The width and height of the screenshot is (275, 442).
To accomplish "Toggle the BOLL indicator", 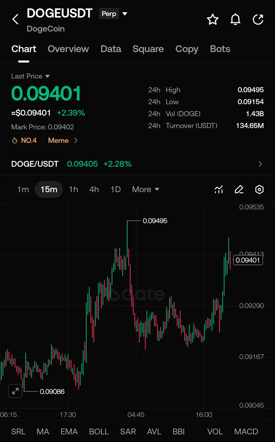I will click(99, 432).
